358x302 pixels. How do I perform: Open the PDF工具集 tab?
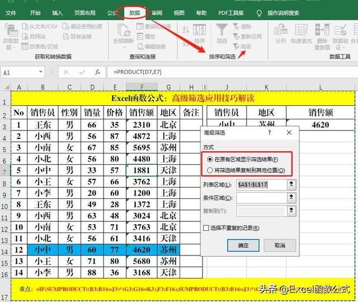pos(231,13)
